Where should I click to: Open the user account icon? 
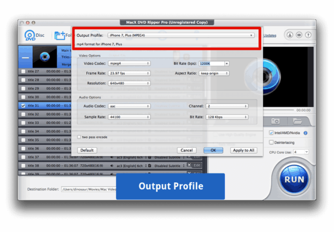pyautogui.click(x=289, y=35)
